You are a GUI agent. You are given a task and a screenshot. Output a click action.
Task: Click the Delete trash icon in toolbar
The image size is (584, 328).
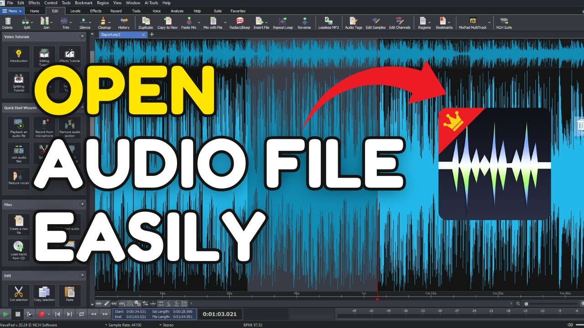point(8,21)
